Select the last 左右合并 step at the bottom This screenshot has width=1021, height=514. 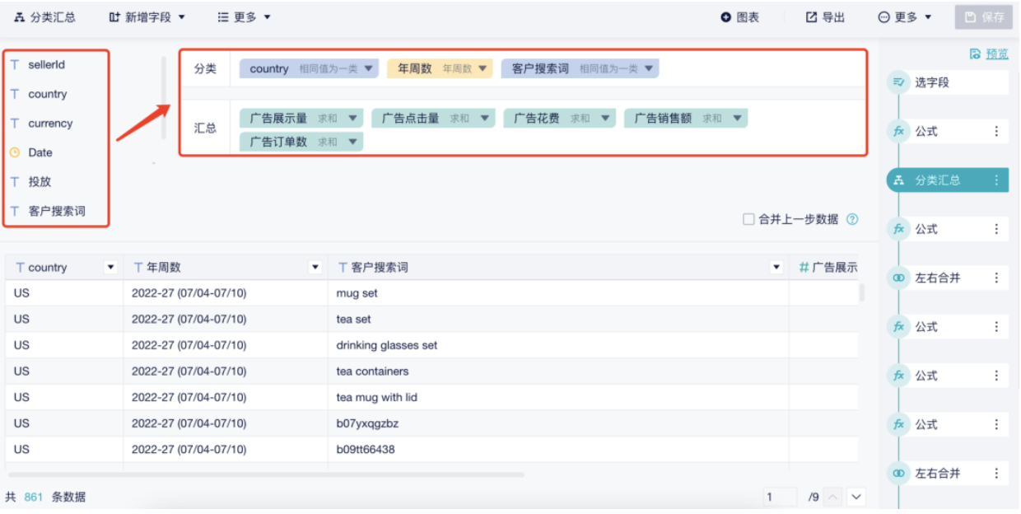[x=947, y=474]
